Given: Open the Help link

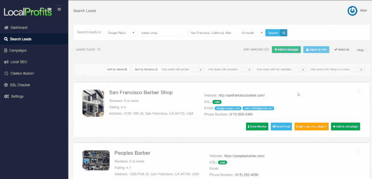Looking at the screenshot, I should pos(360,50).
